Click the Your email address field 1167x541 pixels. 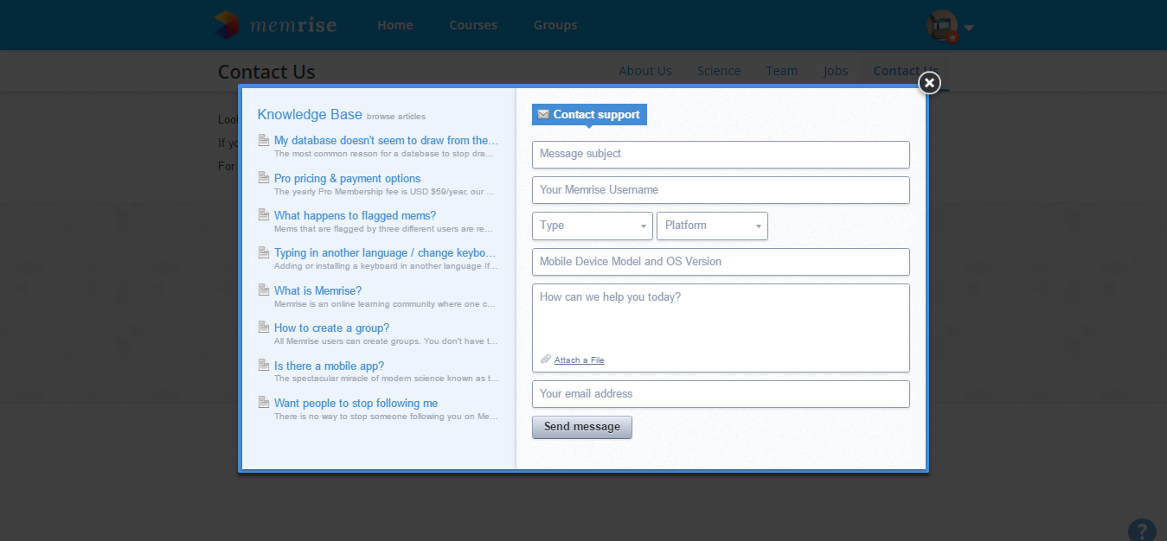click(x=721, y=394)
